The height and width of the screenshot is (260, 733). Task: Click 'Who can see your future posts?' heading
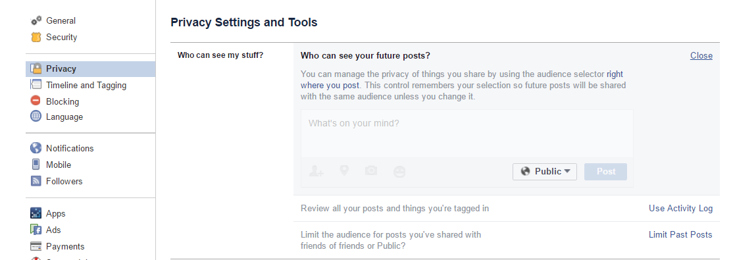click(x=365, y=56)
